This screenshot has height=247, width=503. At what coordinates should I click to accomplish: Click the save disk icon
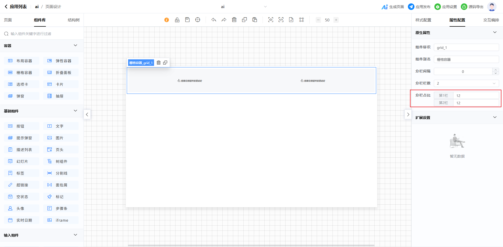[187, 20]
